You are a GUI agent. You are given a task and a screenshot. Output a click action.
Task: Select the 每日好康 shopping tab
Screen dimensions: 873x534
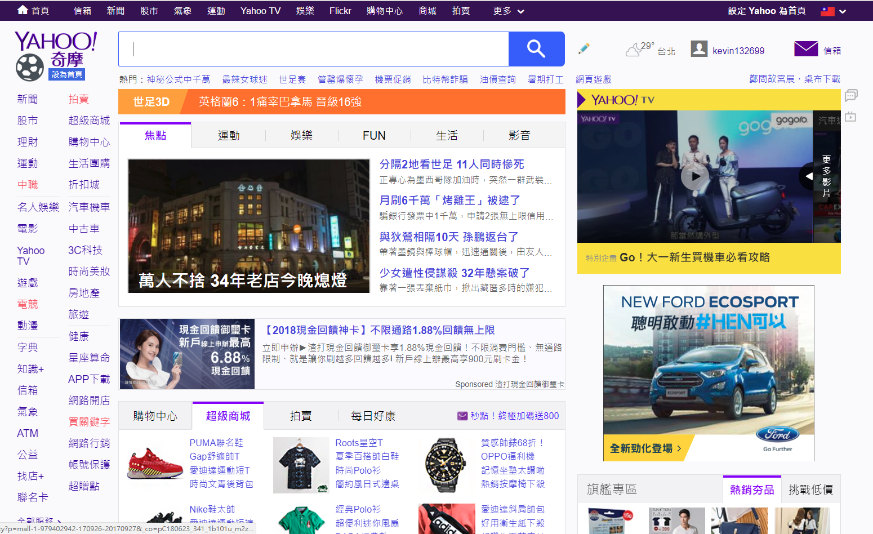(x=373, y=416)
